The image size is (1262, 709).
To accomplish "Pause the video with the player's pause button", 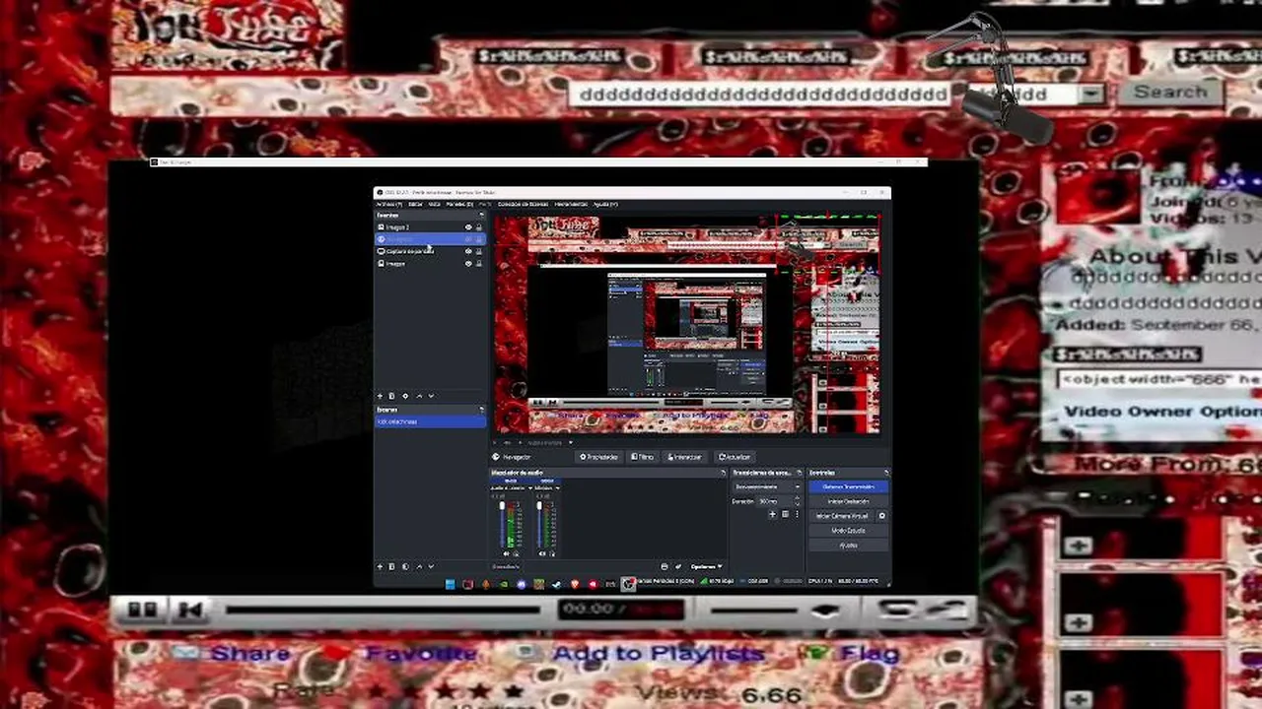I will point(142,611).
